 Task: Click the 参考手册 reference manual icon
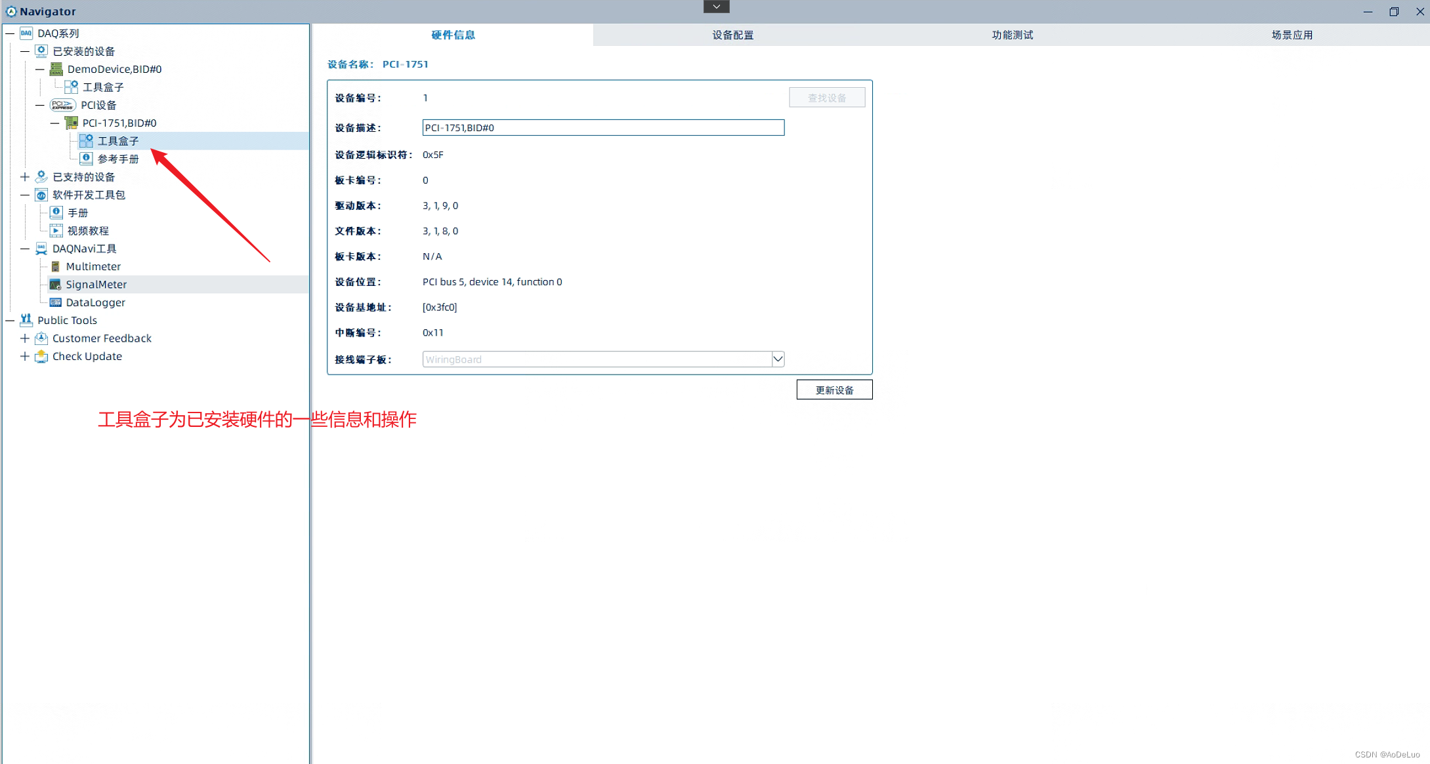pos(86,159)
